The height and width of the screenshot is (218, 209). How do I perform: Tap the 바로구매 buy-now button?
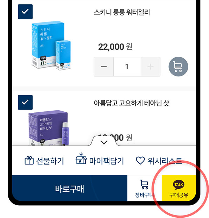70,188
